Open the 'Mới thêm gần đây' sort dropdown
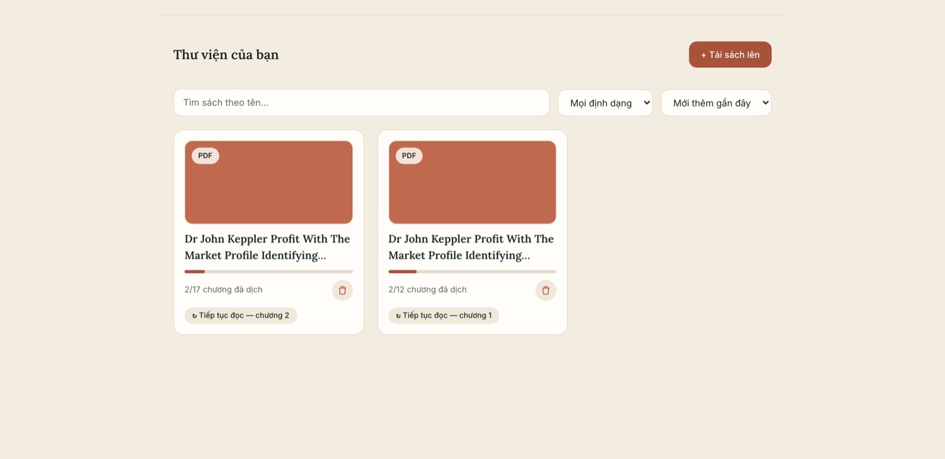Screen dimensions: 945x459 coord(716,103)
